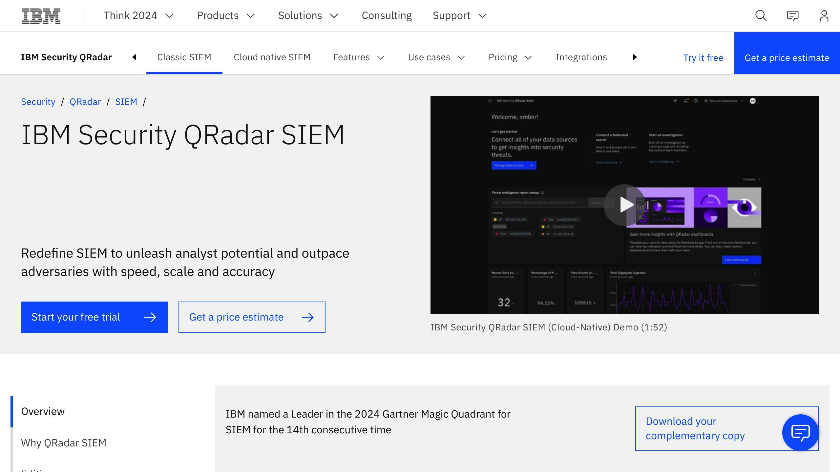Expand the Features dropdown menu
This screenshot has height=472, width=840.
pyautogui.click(x=358, y=57)
